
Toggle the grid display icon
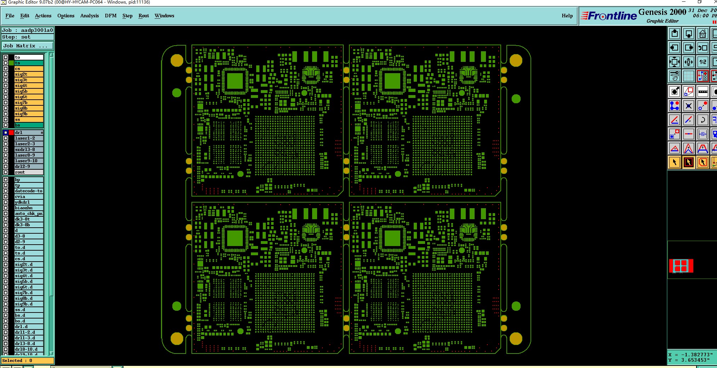pos(689,76)
